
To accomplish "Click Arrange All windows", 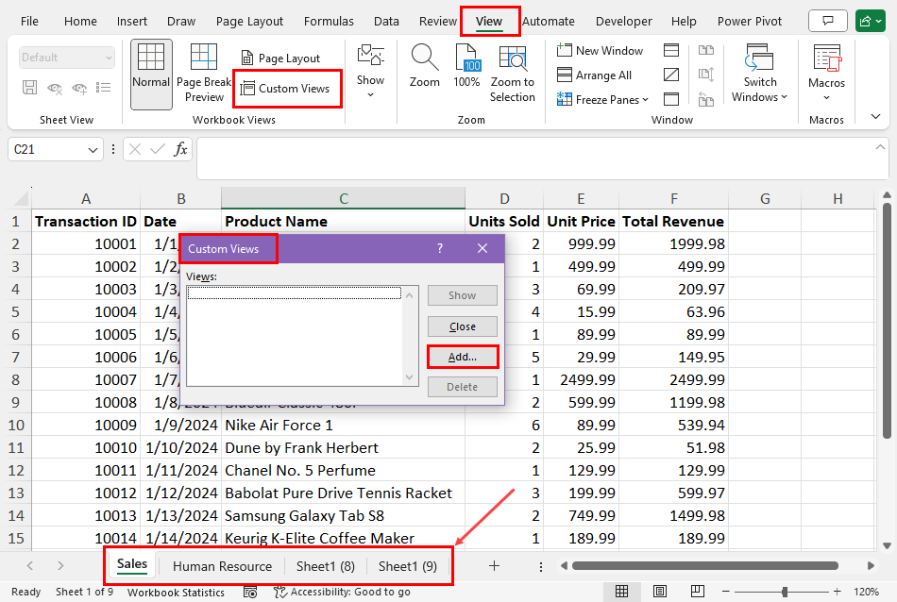I will [594, 75].
